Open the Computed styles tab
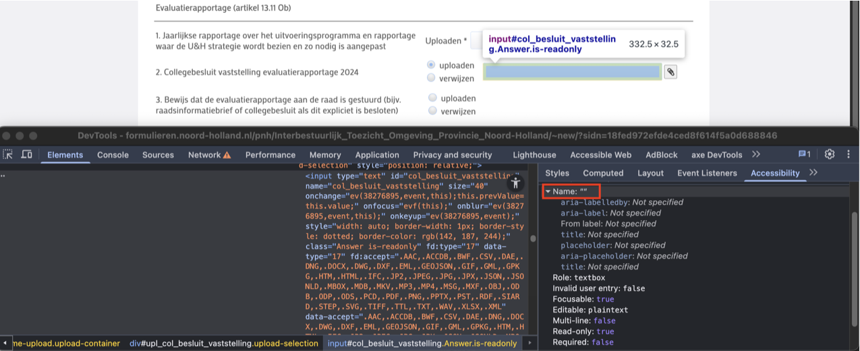This screenshot has height=351, width=860. [603, 173]
